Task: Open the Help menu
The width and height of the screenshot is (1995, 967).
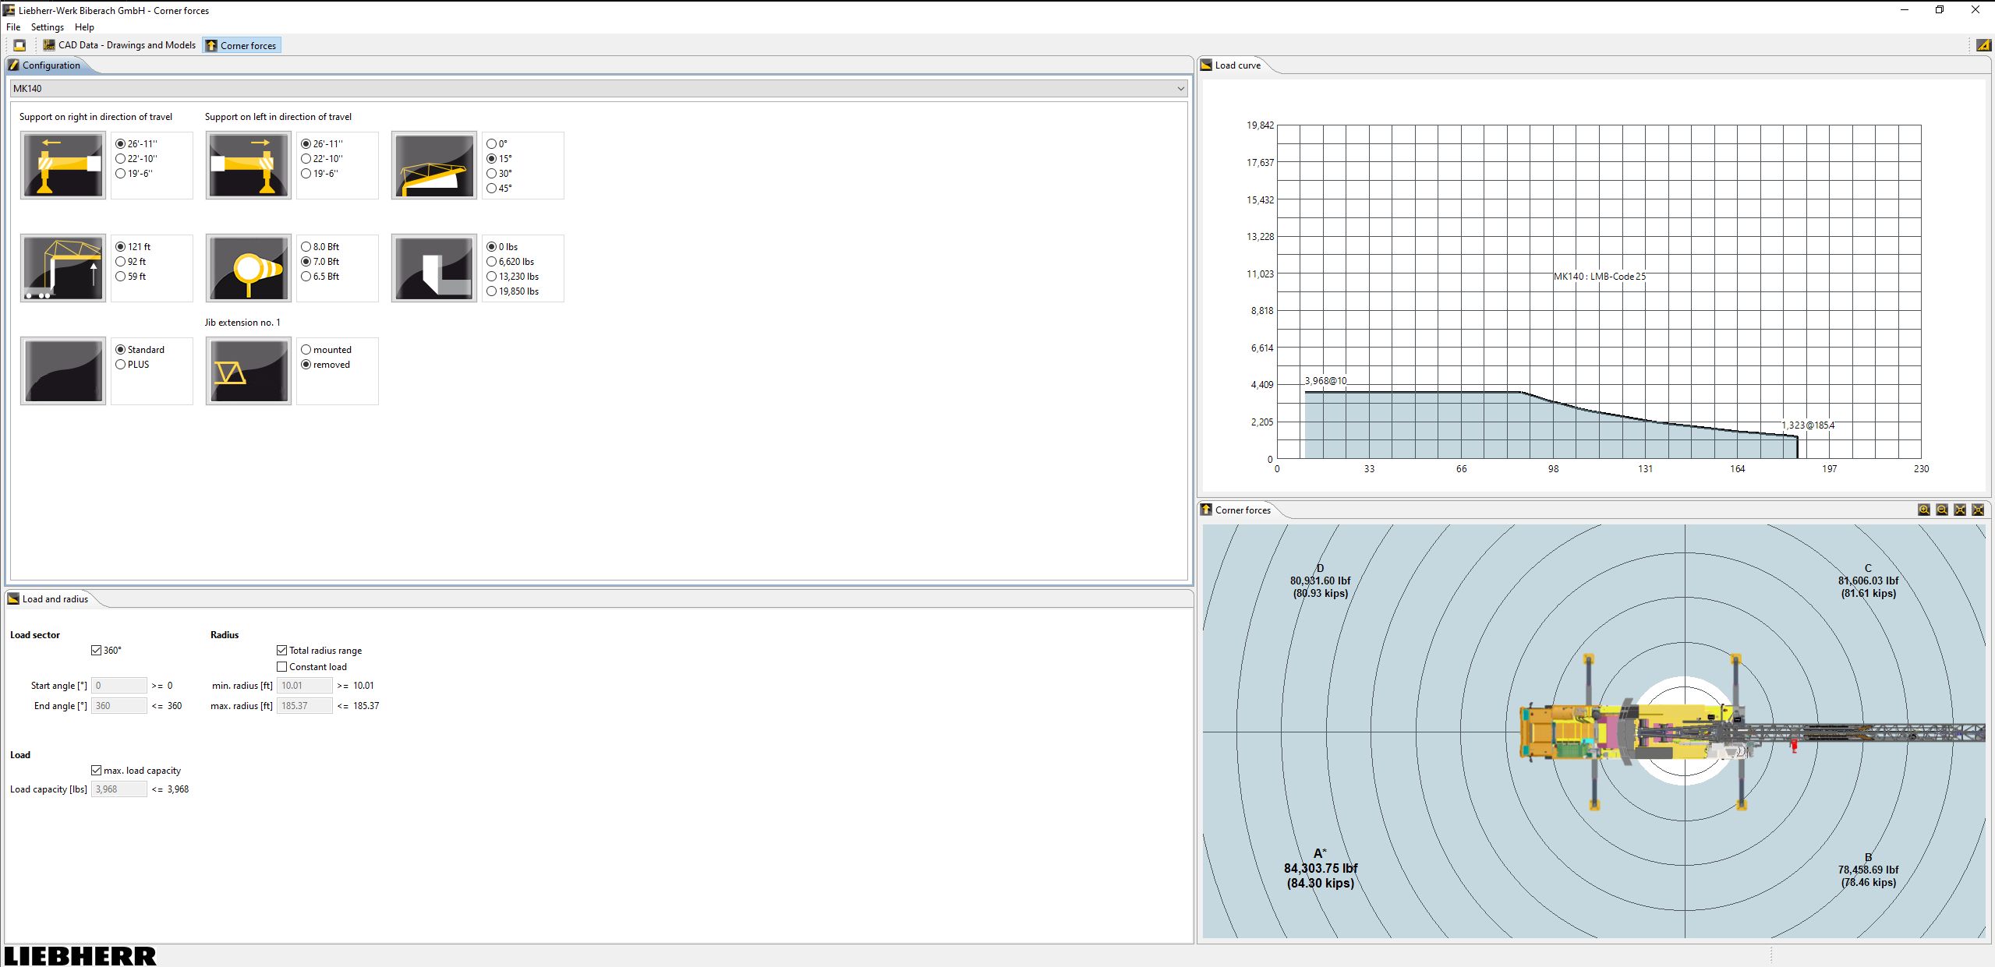Action: 84,27
